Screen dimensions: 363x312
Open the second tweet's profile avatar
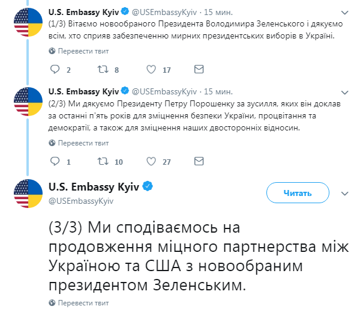[28, 102]
